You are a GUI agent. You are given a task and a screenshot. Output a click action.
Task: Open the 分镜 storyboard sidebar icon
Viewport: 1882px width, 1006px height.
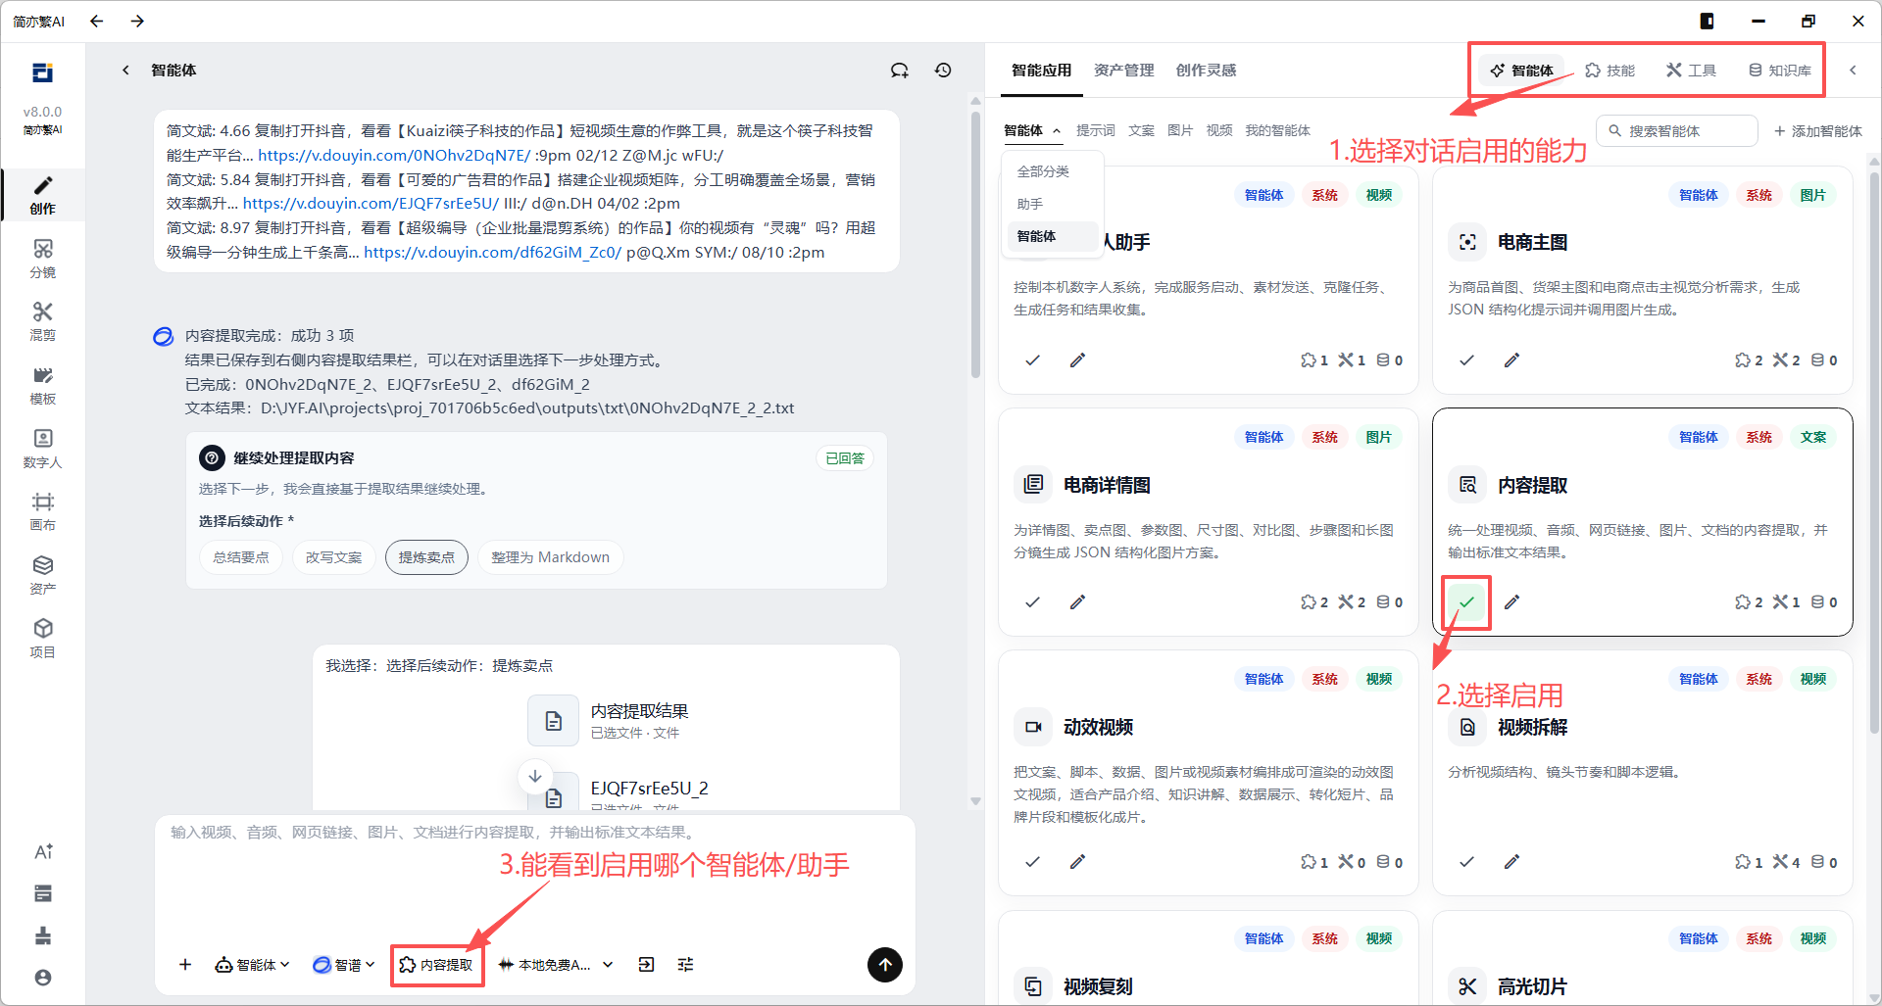(x=42, y=259)
